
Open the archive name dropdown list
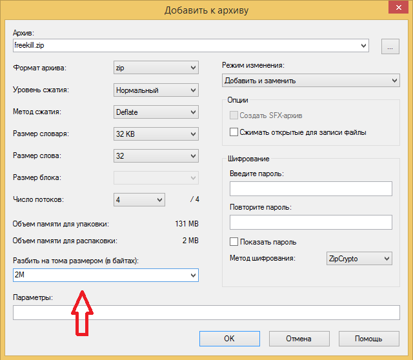364,46
